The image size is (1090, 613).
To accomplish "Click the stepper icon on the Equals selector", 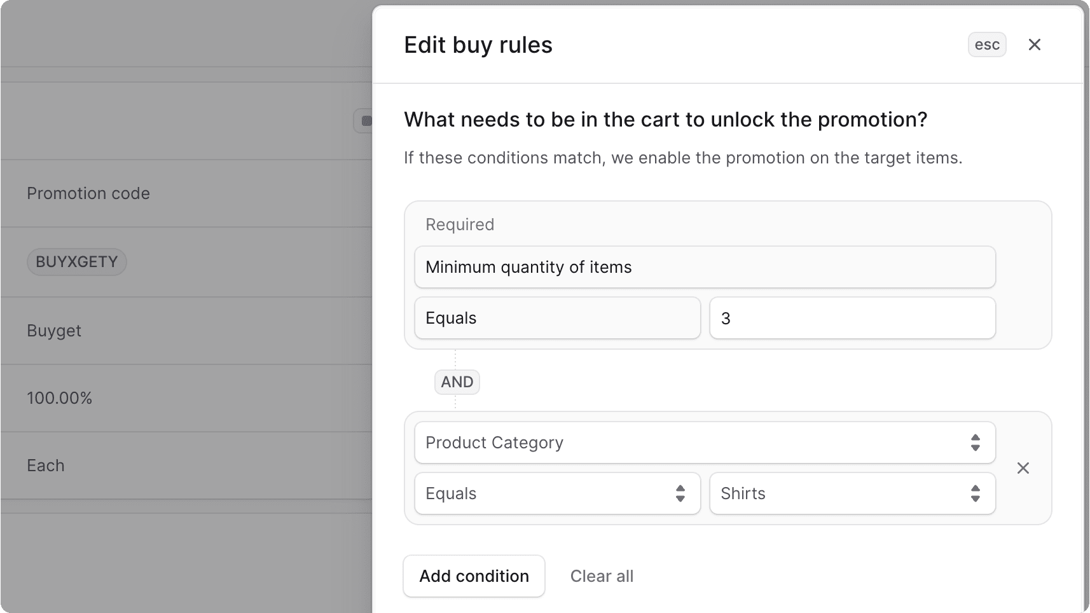I will pos(680,493).
